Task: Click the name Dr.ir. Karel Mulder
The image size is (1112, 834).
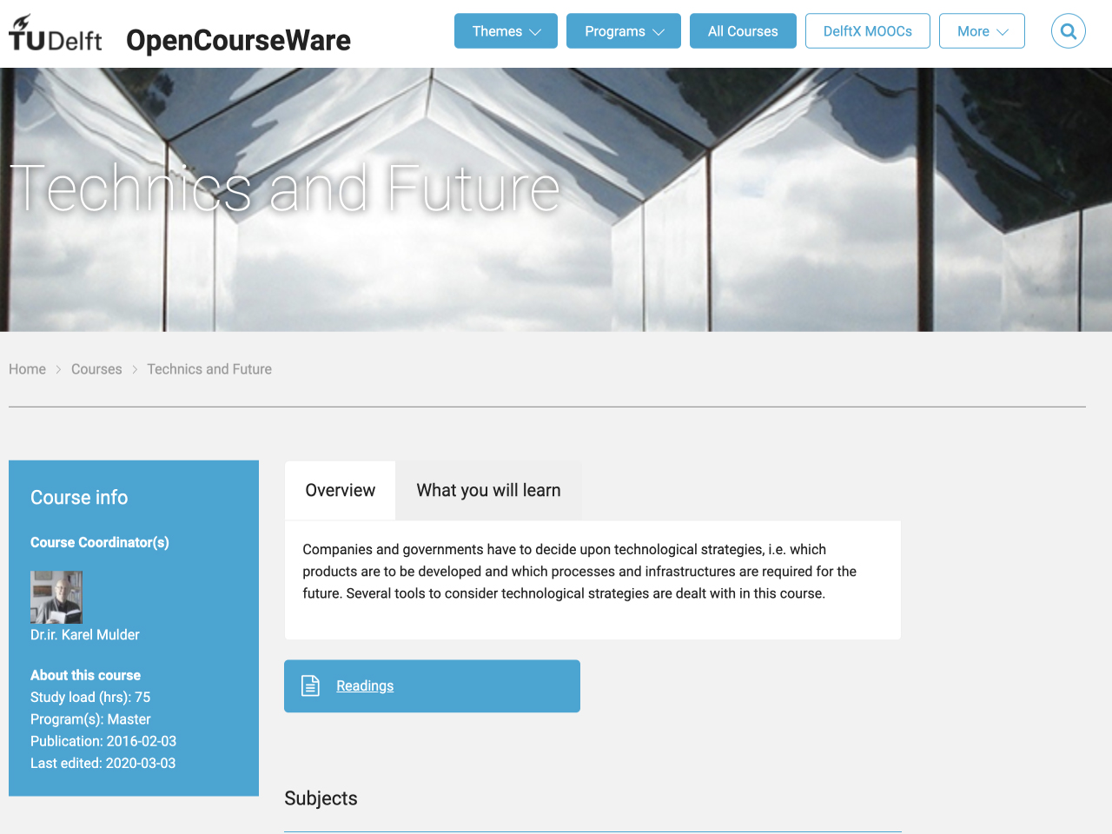Action: click(85, 635)
